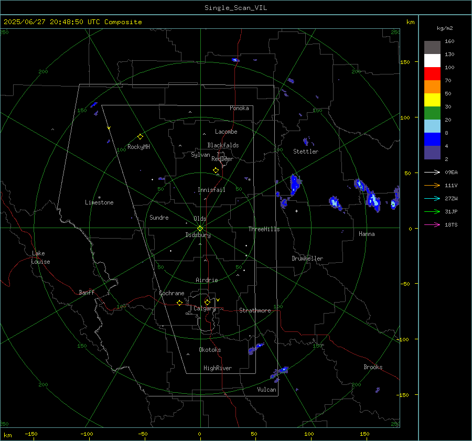Image resolution: width=472 pixels, height=441 pixels.
Task: Click the Banff town label
Action: pos(87,292)
